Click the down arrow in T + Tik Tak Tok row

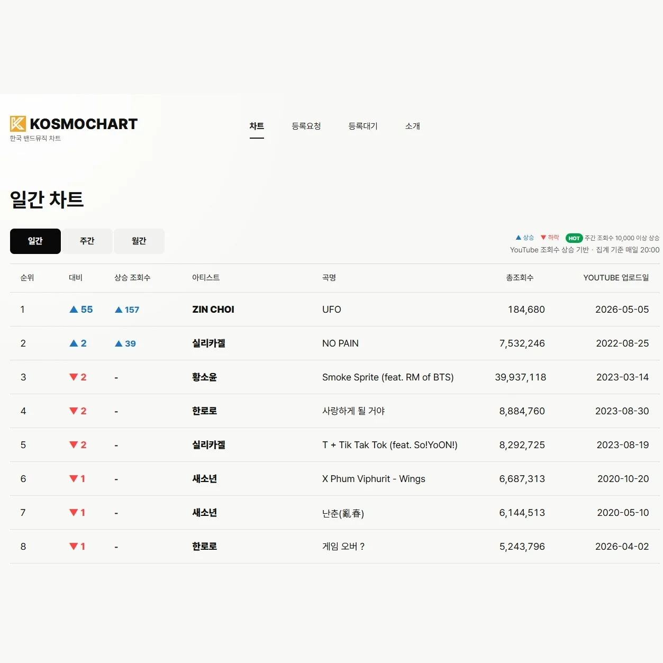click(74, 445)
